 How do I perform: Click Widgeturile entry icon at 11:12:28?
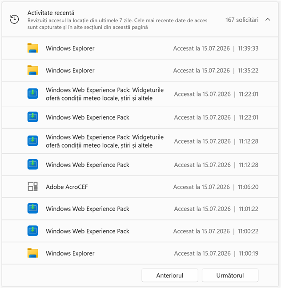pyautogui.click(x=33, y=141)
